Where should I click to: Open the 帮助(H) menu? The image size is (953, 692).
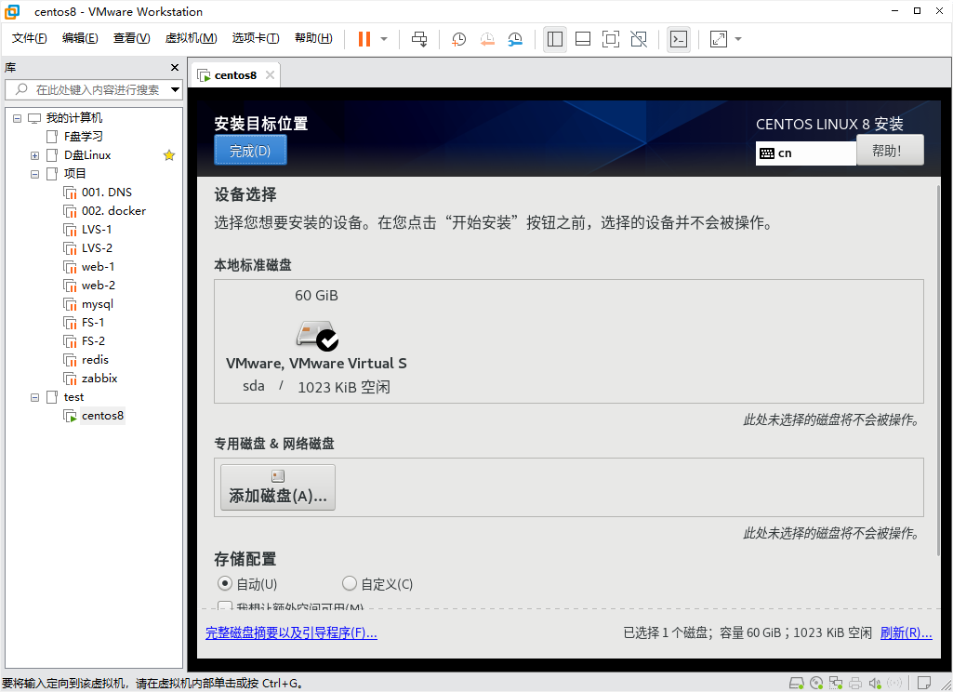pos(313,38)
